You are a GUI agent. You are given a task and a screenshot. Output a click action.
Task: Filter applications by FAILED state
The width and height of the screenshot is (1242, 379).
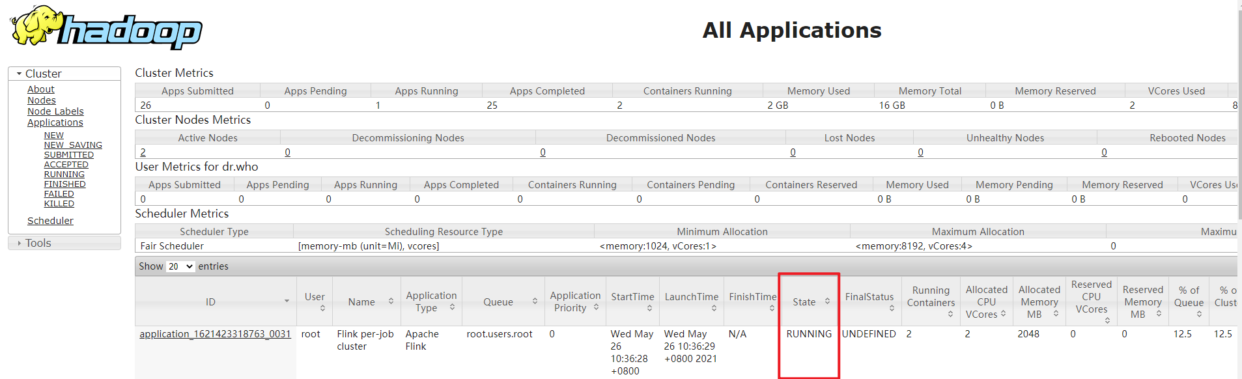click(59, 194)
